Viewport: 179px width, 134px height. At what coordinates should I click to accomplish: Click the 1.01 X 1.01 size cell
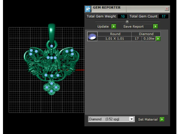pos(114,39)
